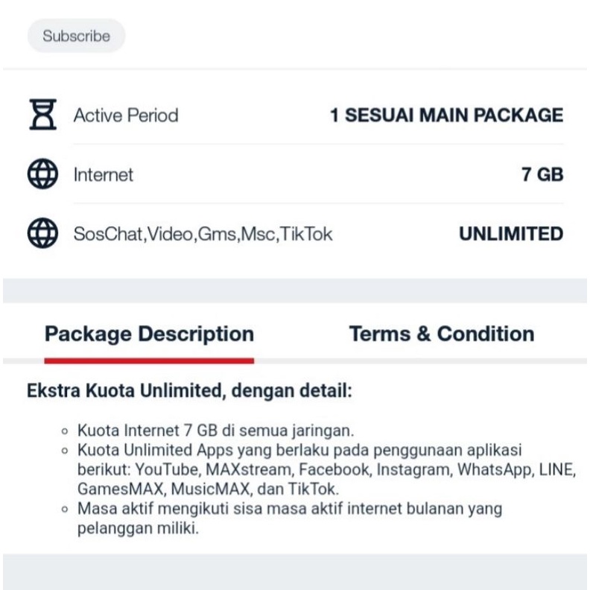Click the Kuota Unlimited Apps bullet text

[x=326, y=470]
